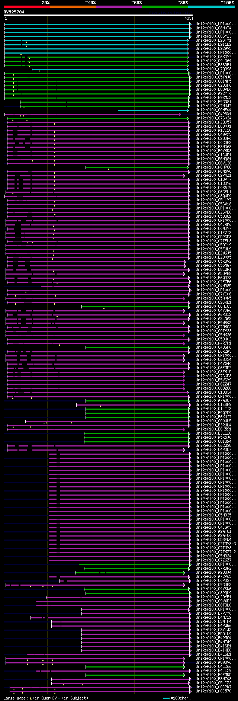The height and width of the screenshot is (701, 238).
Task: Select the label UniRef100_Q7RQR2
Action: click(x=213, y=568)
